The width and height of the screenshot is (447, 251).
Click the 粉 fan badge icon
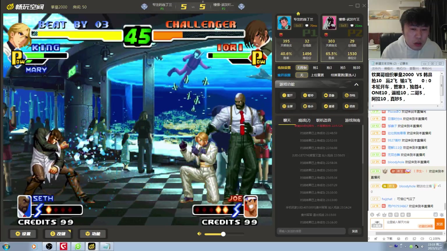pyautogui.click(x=390, y=215)
